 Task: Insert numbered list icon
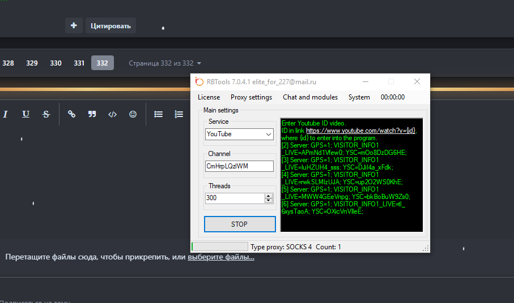tap(179, 114)
